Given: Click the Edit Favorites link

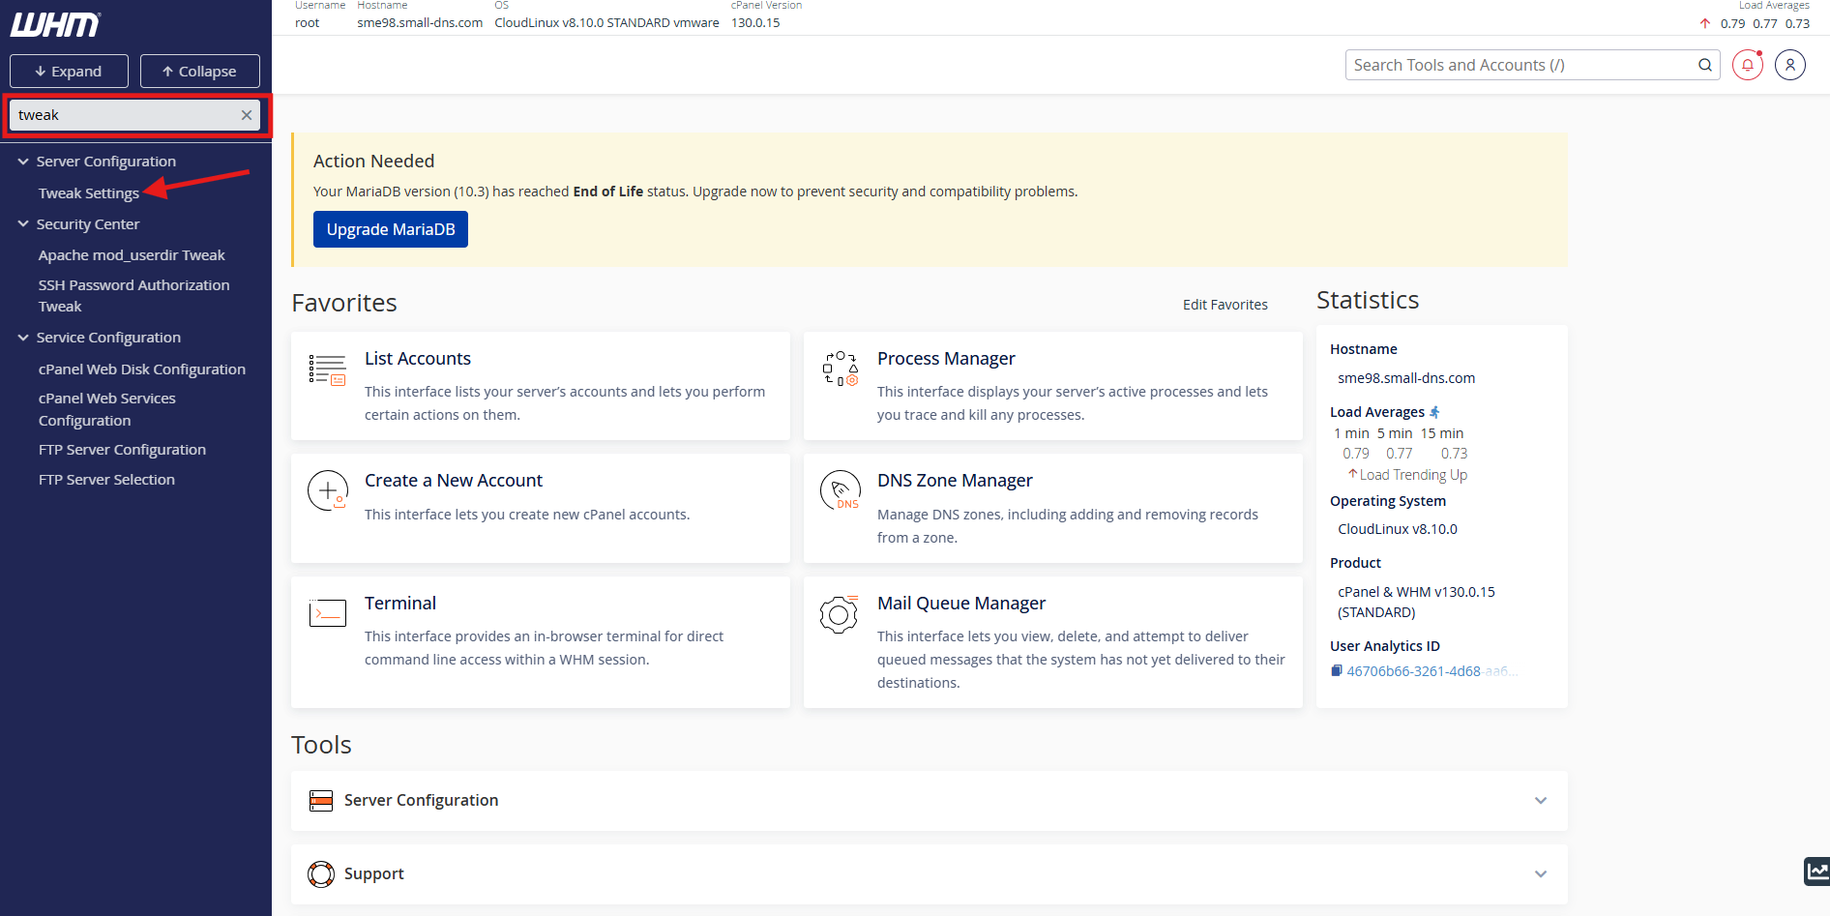Looking at the screenshot, I should 1225,305.
